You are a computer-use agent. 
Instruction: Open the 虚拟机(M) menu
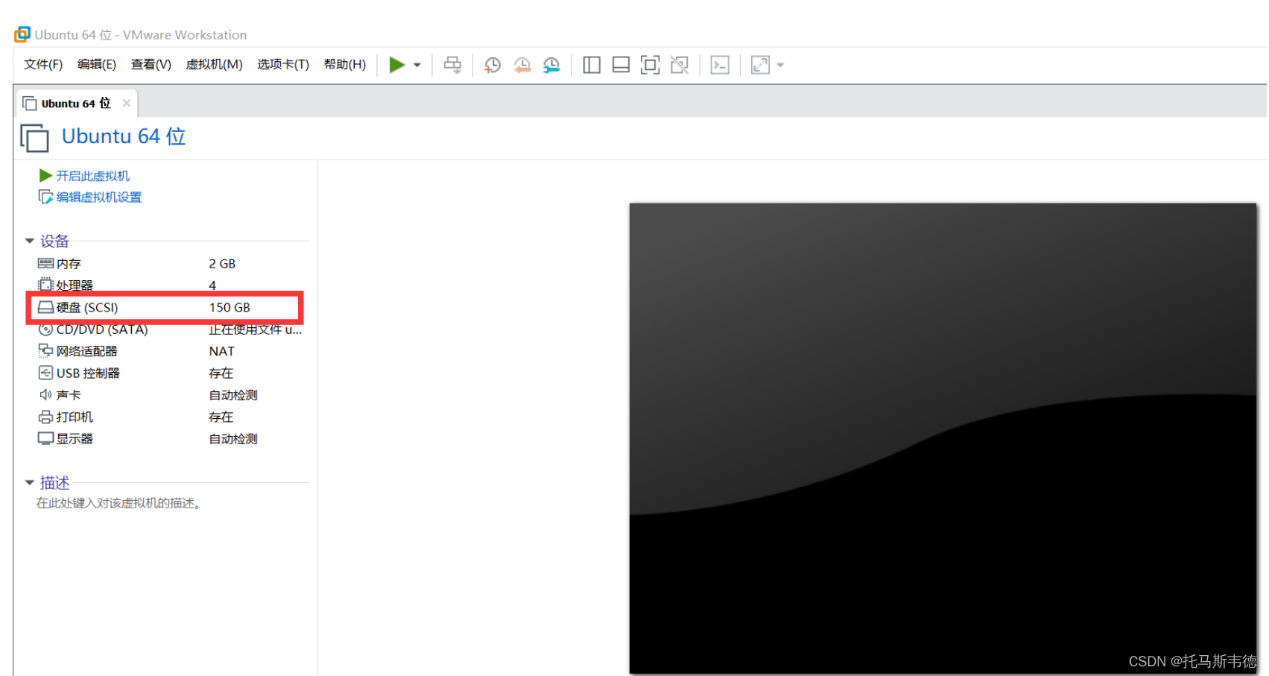pyautogui.click(x=215, y=64)
